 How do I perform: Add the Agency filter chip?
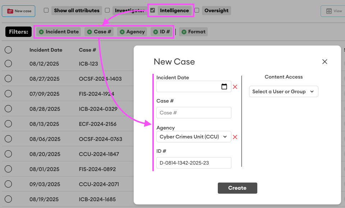tap(132, 32)
